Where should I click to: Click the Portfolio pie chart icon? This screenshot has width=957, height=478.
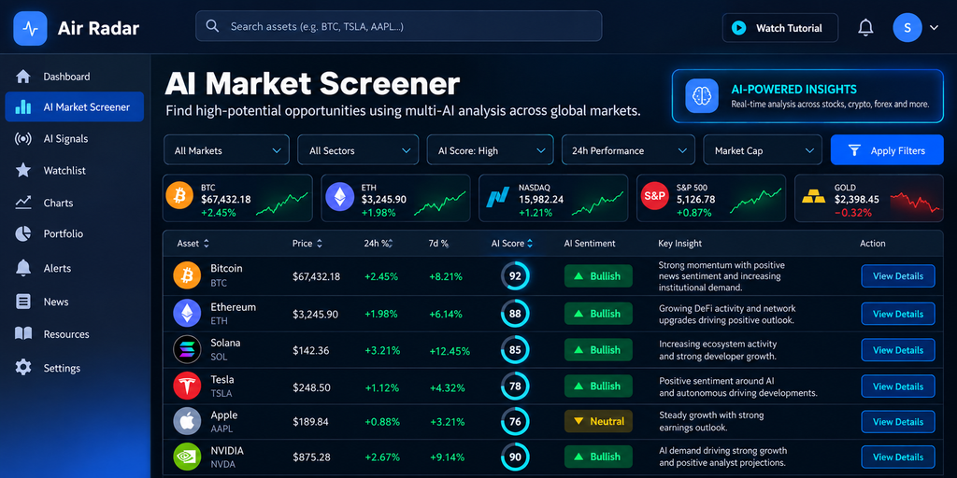[23, 234]
